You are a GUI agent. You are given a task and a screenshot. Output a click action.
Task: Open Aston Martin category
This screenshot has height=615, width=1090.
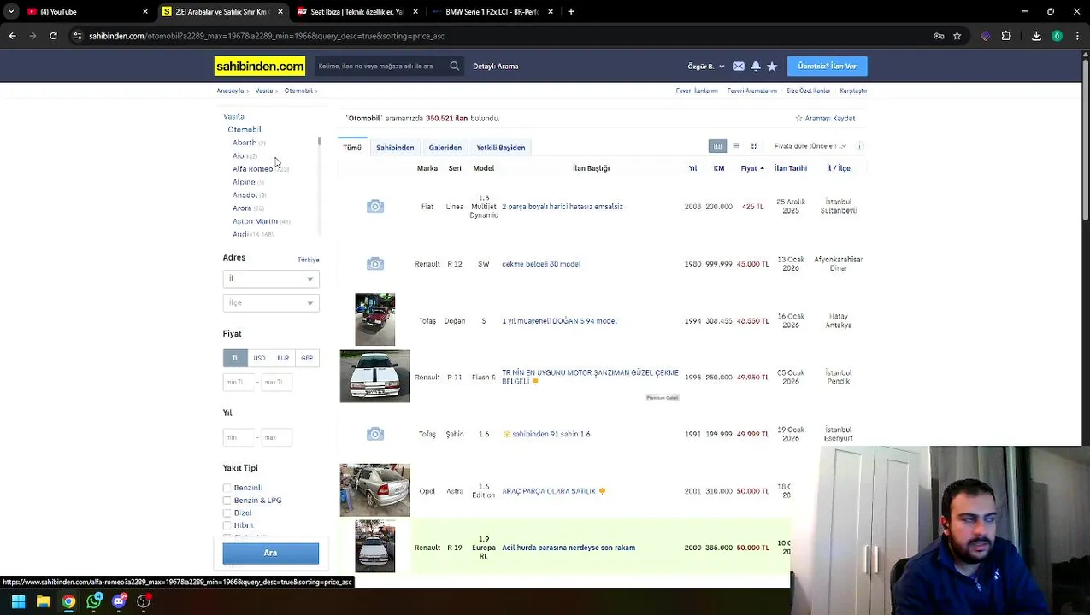[255, 221]
